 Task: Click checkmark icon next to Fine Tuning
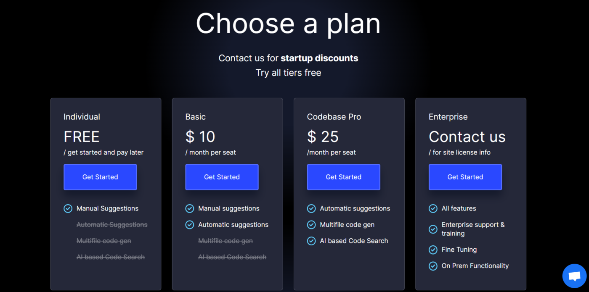point(433,250)
